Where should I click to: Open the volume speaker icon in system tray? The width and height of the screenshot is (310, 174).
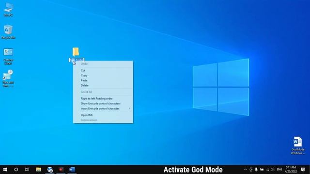tap(272, 170)
